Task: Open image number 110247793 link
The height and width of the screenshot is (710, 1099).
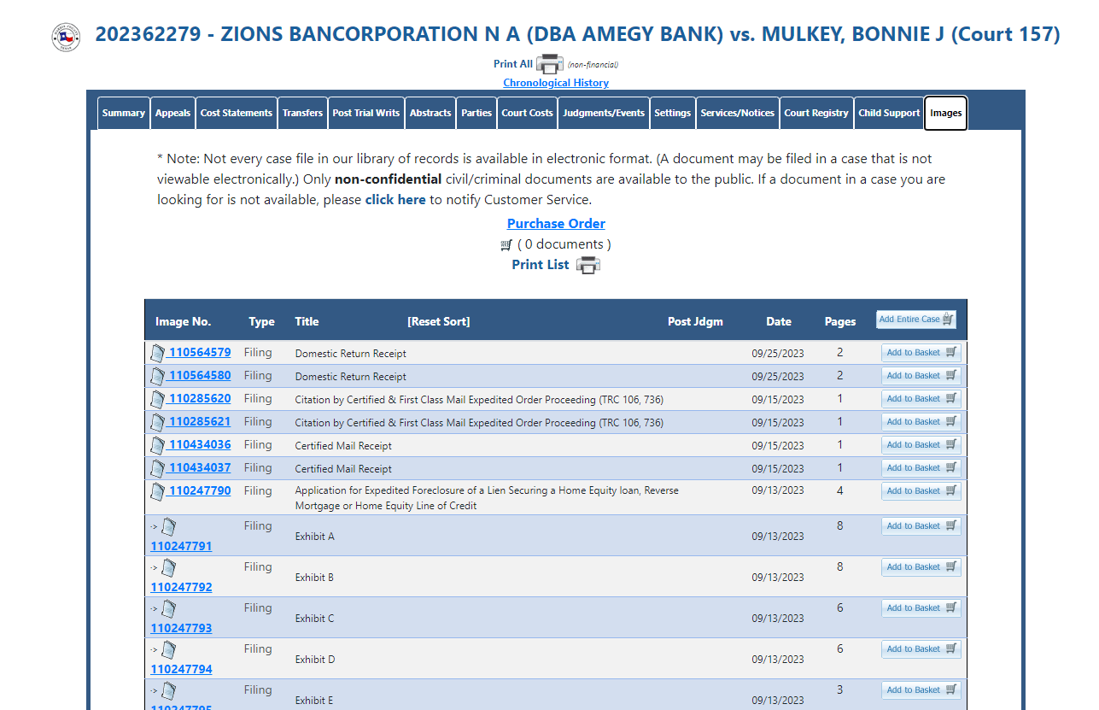Action: point(181,628)
